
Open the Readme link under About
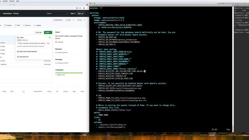pos(59,42)
